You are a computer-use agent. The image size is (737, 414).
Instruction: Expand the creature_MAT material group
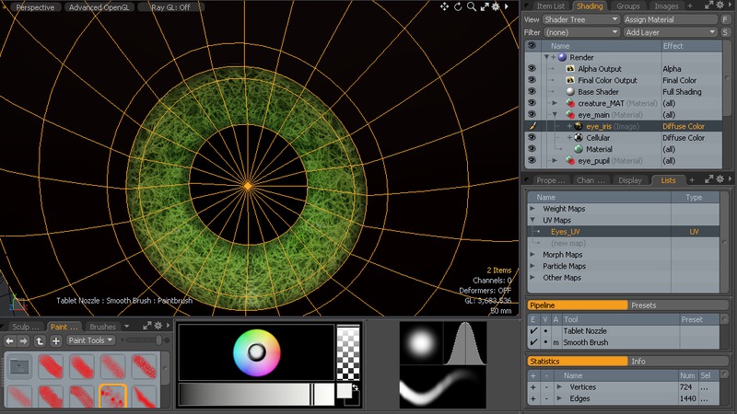(x=555, y=103)
